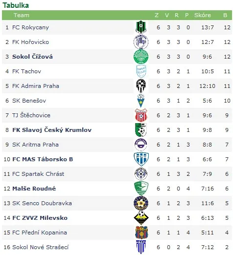Select the FC Přední Kopanina crest

[141, 233]
